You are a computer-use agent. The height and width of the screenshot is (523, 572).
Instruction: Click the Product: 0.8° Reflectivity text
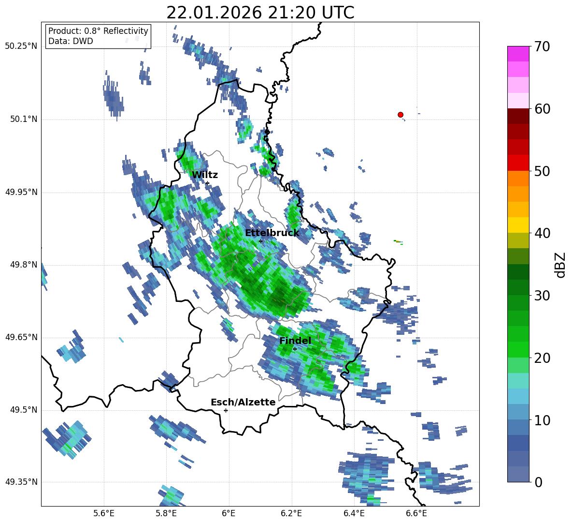[x=98, y=30]
